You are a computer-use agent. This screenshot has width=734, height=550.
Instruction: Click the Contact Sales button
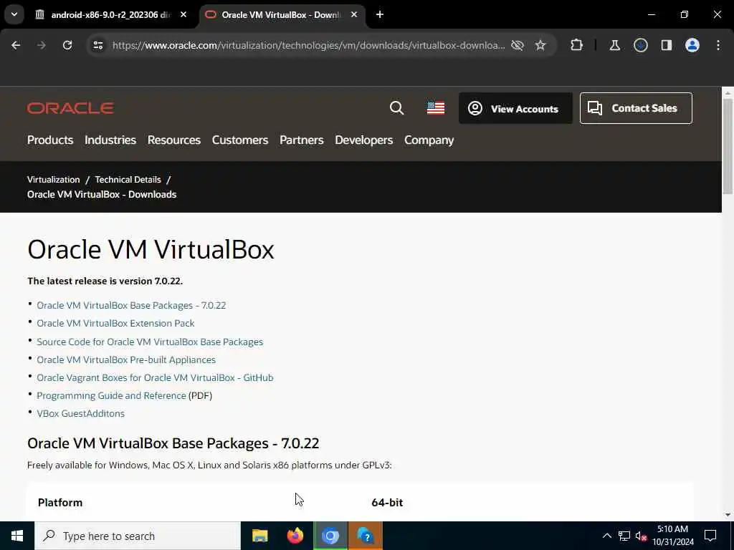click(x=636, y=108)
